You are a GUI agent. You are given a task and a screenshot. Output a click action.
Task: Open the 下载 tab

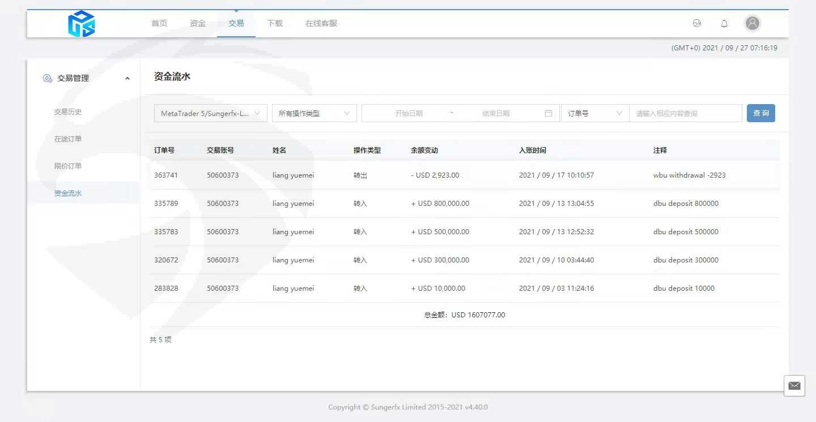coord(275,23)
